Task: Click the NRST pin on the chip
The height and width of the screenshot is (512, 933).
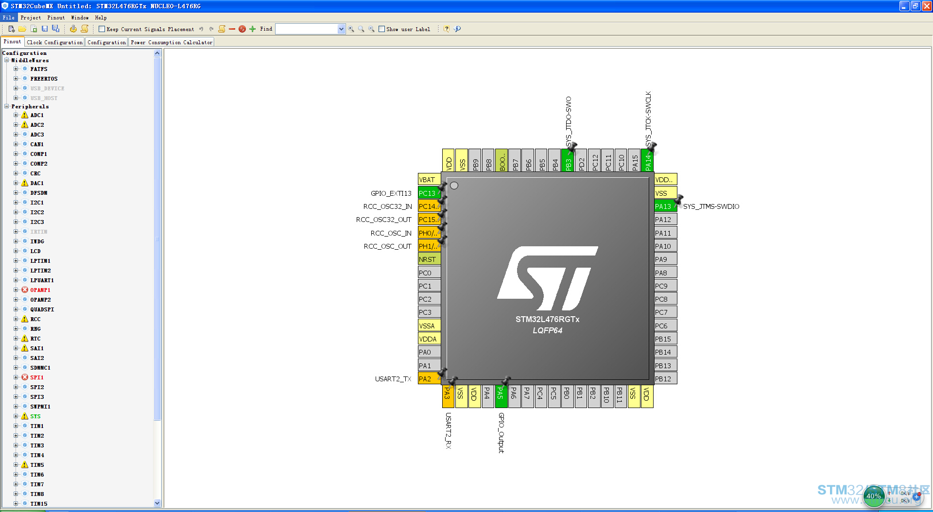Action: tap(429, 259)
